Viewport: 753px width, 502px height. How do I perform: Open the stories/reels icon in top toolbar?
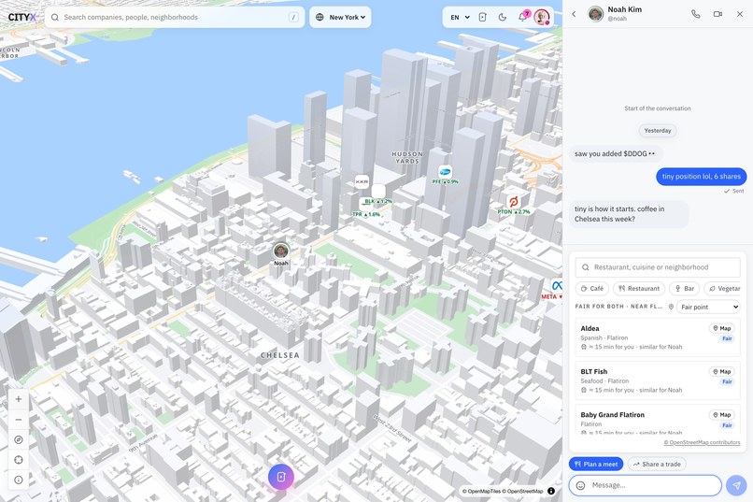coord(483,17)
